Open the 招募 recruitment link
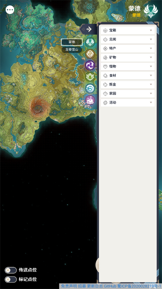162x289 pixels. pyautogui.click(x=82, y=286)
